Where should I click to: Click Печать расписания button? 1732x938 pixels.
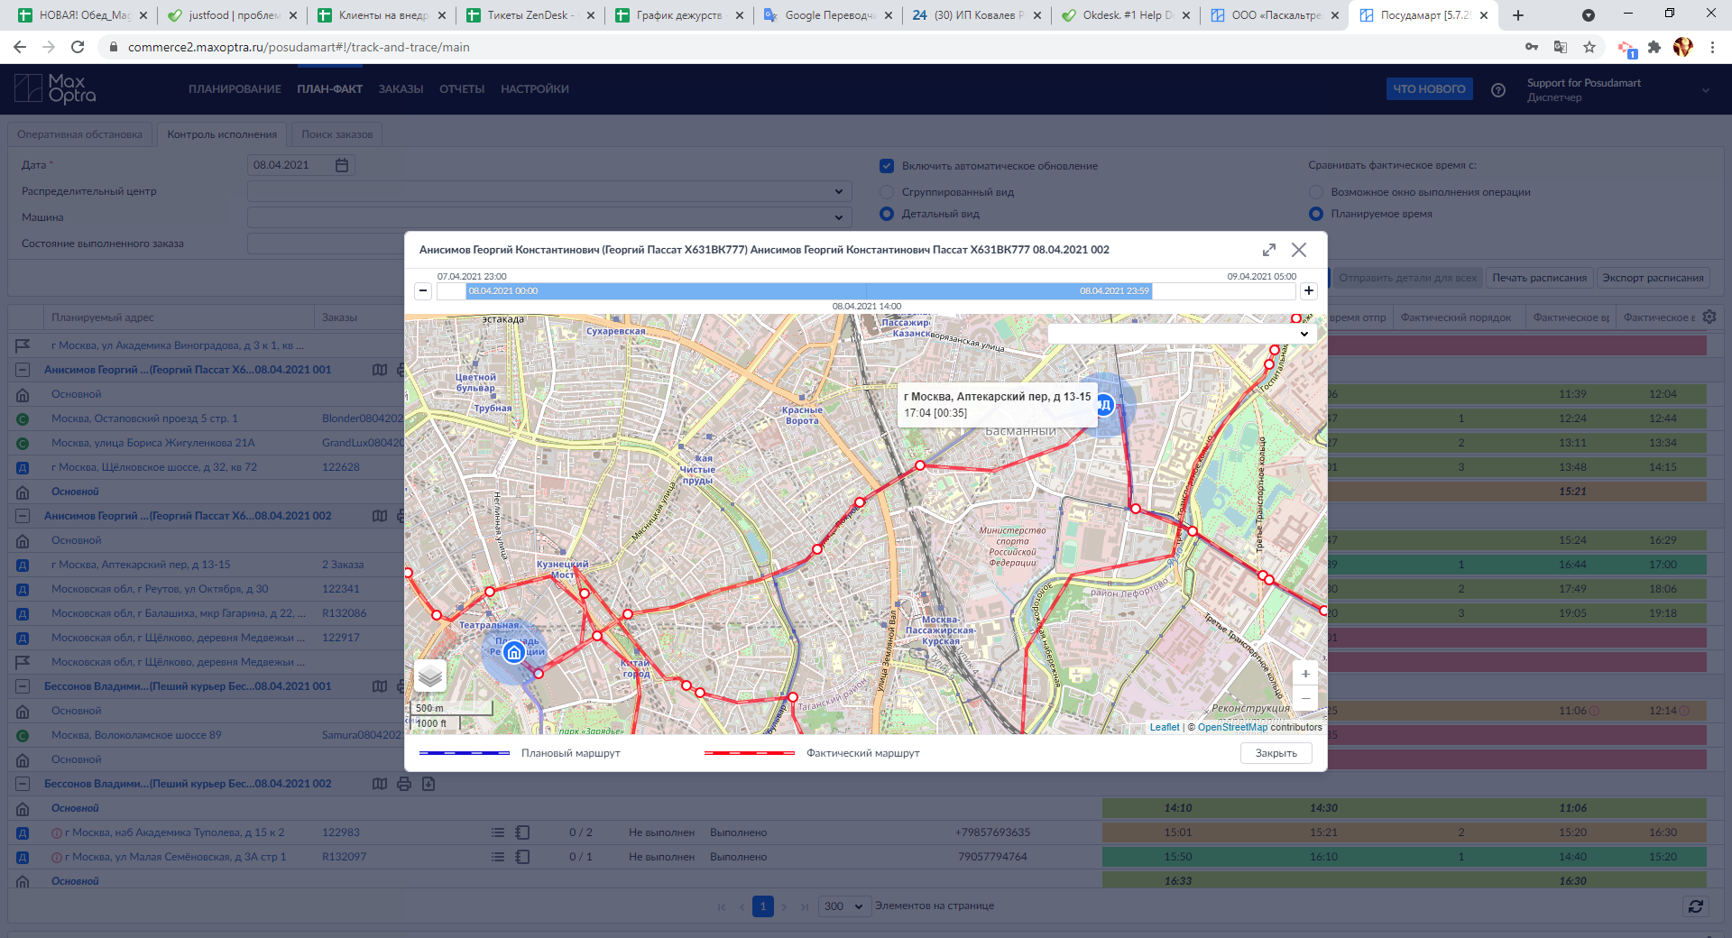click(x=1539, y=278)
